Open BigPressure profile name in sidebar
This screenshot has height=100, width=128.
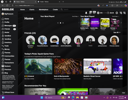coord(9,14)
